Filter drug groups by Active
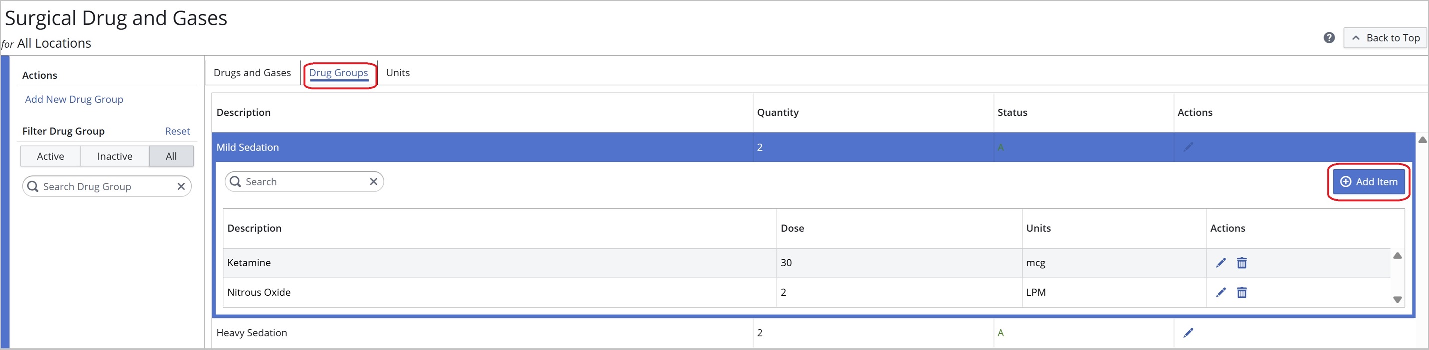 pyautogui.click(x=50, y=156)
